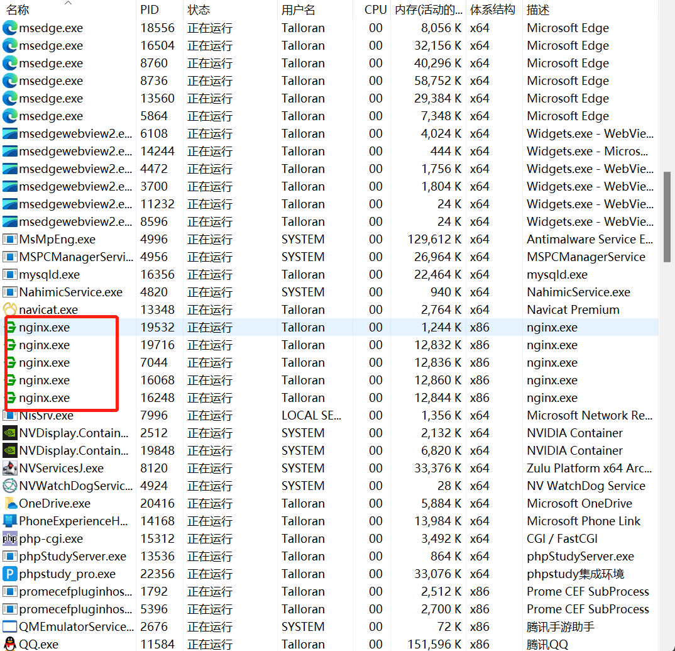This screenshot has width=675, height=651.
Task: Sort by the PID column header
Action: tap(150, 10)
